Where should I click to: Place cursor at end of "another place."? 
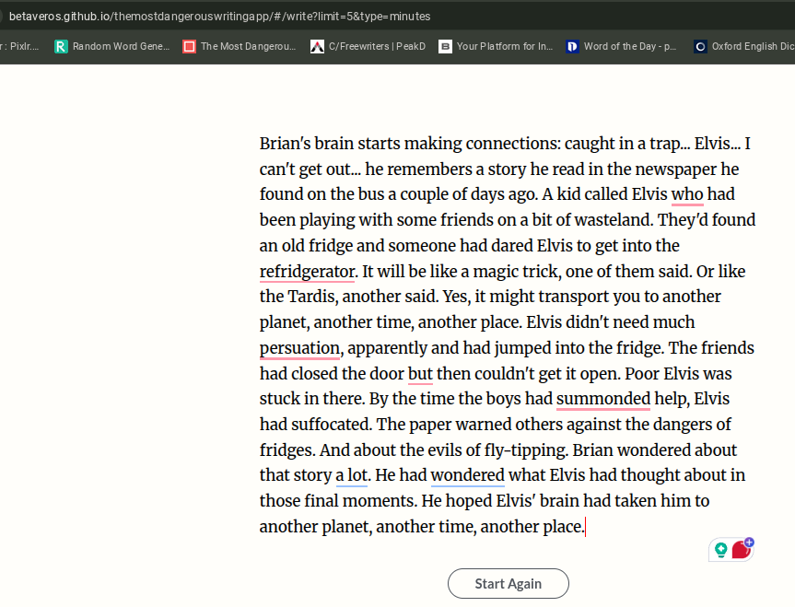coord(585,528)
